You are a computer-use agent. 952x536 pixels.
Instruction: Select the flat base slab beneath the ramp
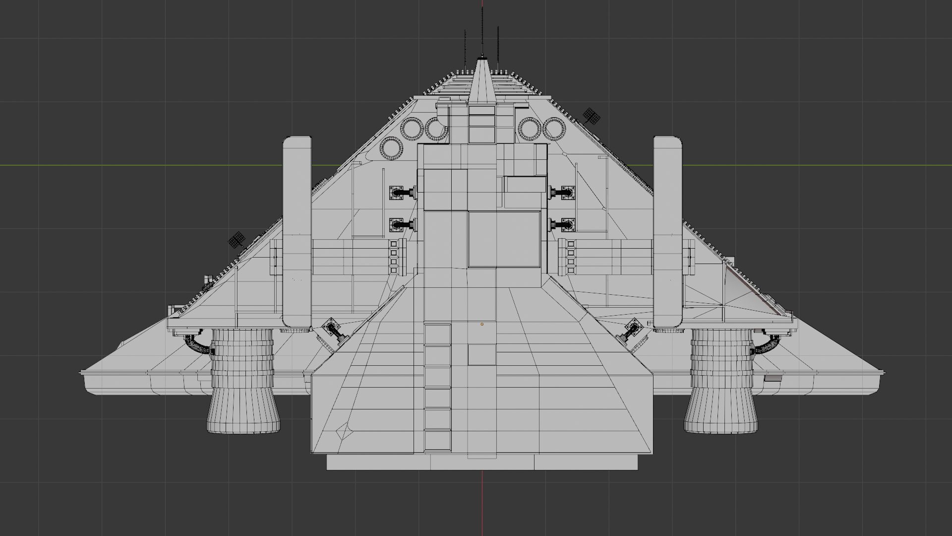point(482,463)
